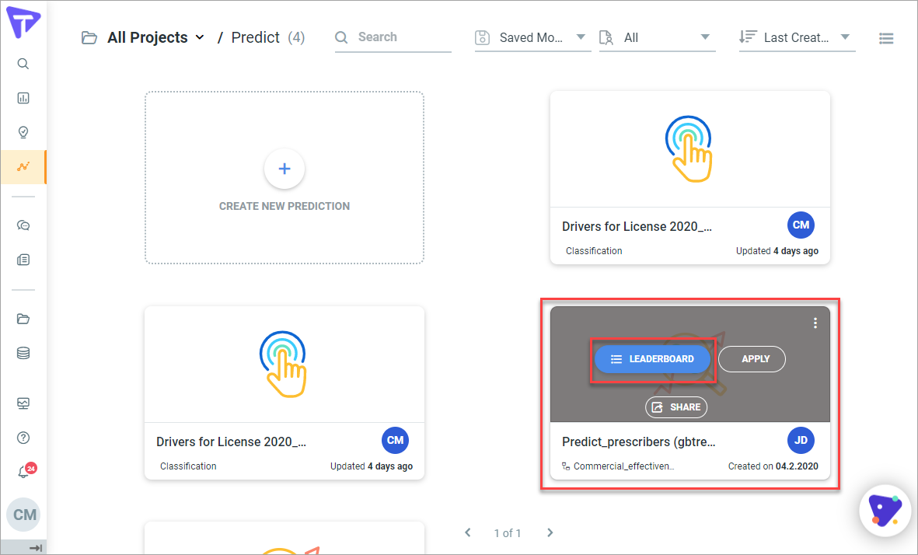The height and width of the screenshot is (555, 918).
Task: Open the monitor sidebar icon
Action: 23,403
